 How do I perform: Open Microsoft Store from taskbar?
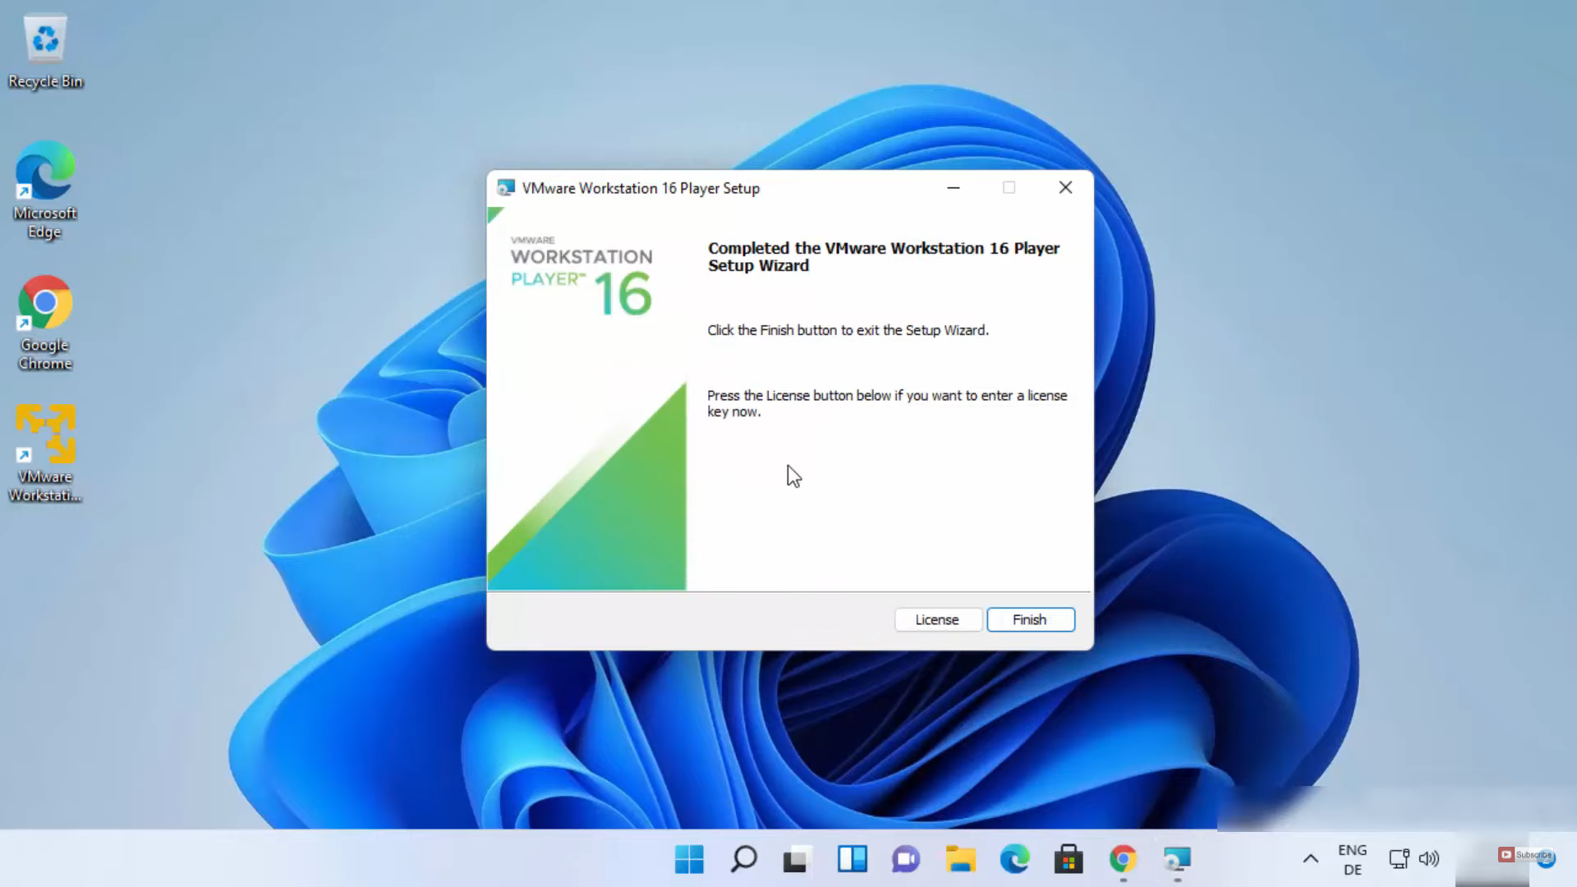click(1069, 859)
